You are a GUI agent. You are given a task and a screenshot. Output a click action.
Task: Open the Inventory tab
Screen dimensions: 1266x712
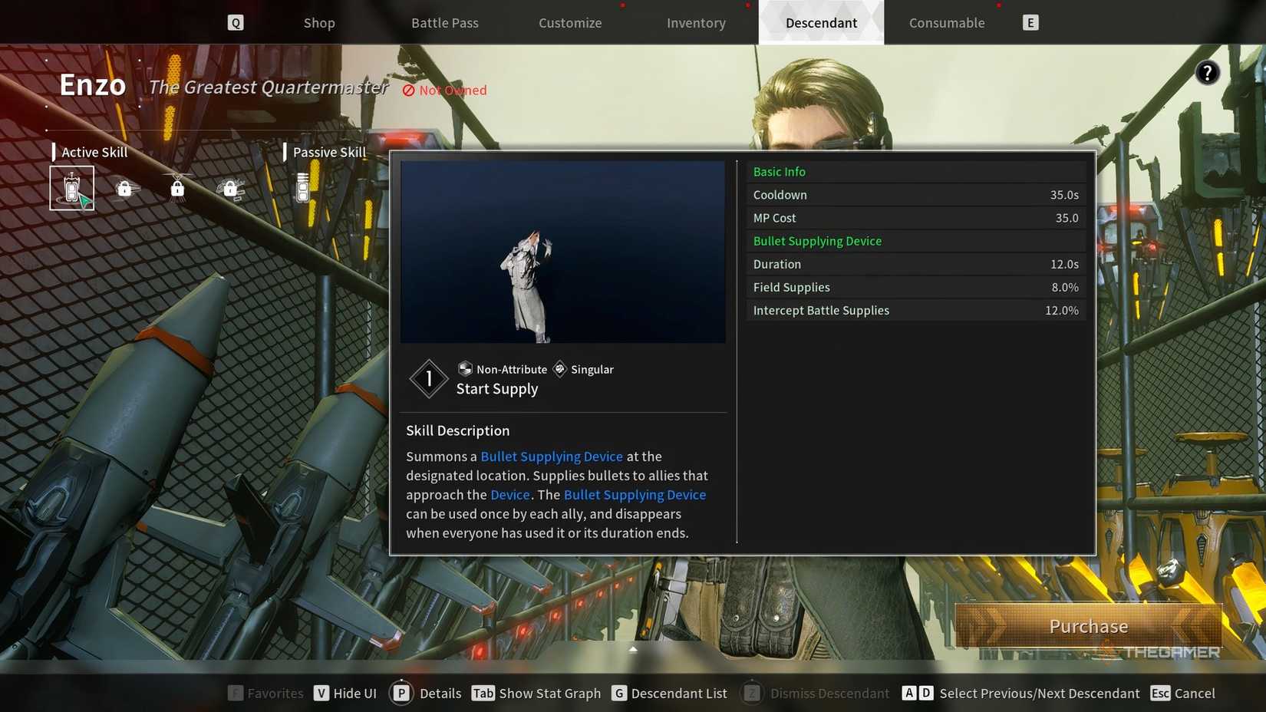(696, 23)
